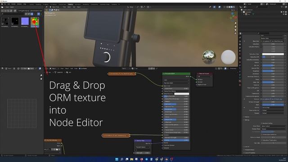Refresh the file browser list
The width and height of the screenshot is (288, 162).
pyautogui.click(x=11, y=11)
